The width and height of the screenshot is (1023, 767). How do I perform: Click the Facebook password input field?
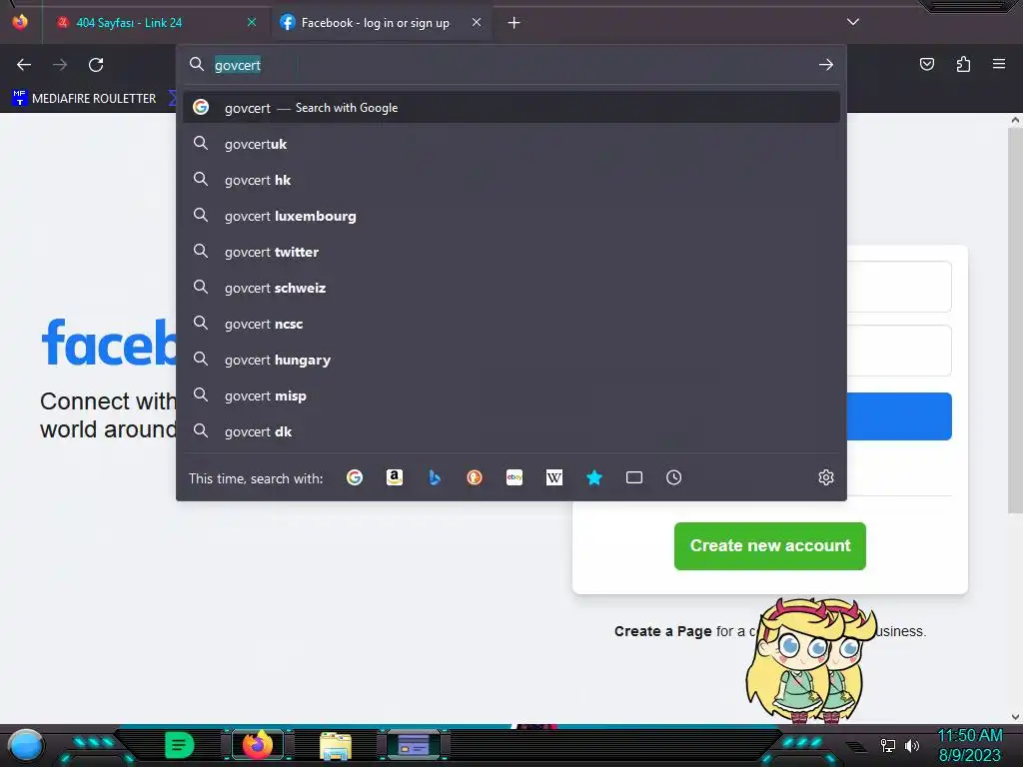[x=899, y=351]
